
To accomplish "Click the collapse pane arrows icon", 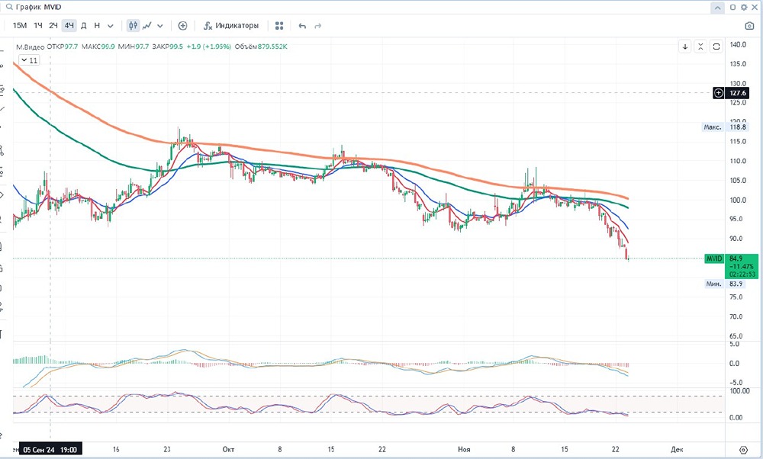I will coord(700,47).
